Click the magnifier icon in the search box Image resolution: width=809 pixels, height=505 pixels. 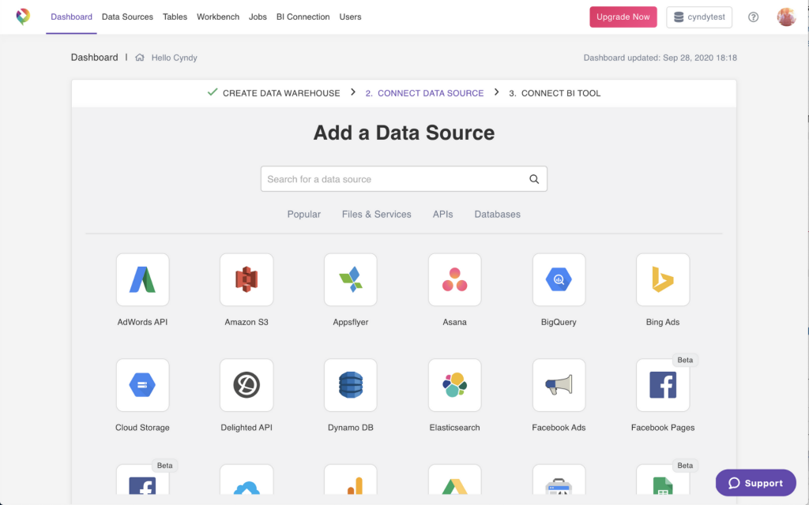point(534,179)
